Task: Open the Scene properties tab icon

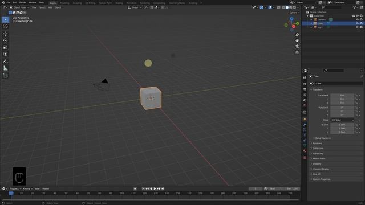Action: (x=305, y=100)
